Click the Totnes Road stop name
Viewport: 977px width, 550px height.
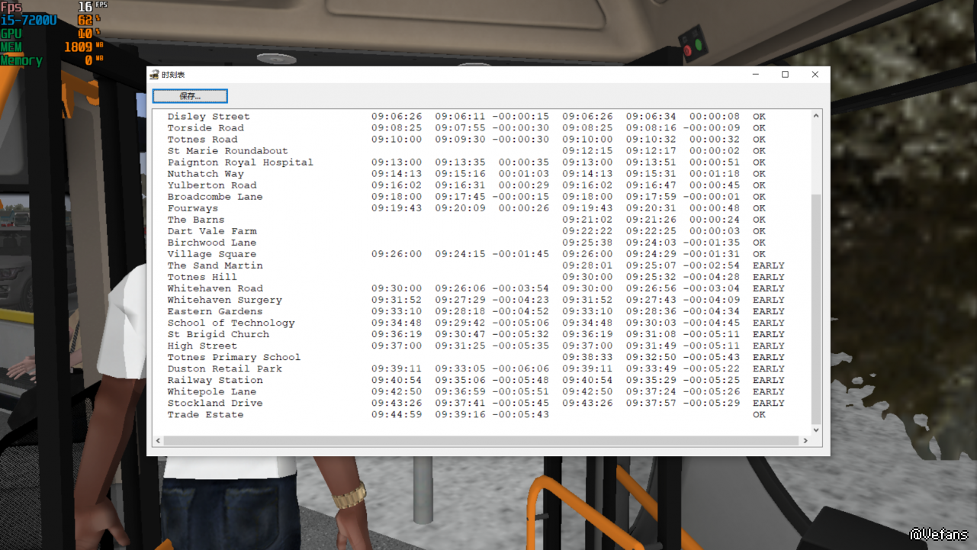202,140
